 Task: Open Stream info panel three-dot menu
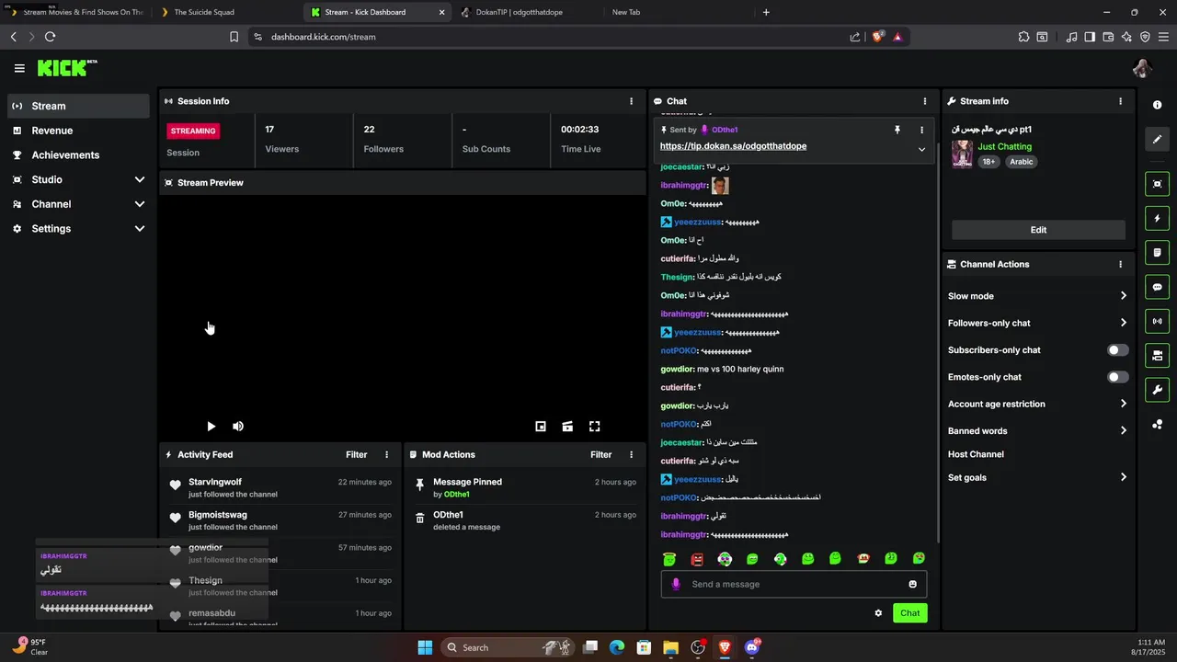(1120, 101)
